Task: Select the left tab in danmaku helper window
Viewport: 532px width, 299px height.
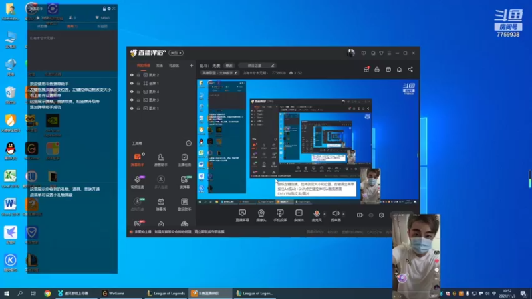Action: tap(42, 26)
